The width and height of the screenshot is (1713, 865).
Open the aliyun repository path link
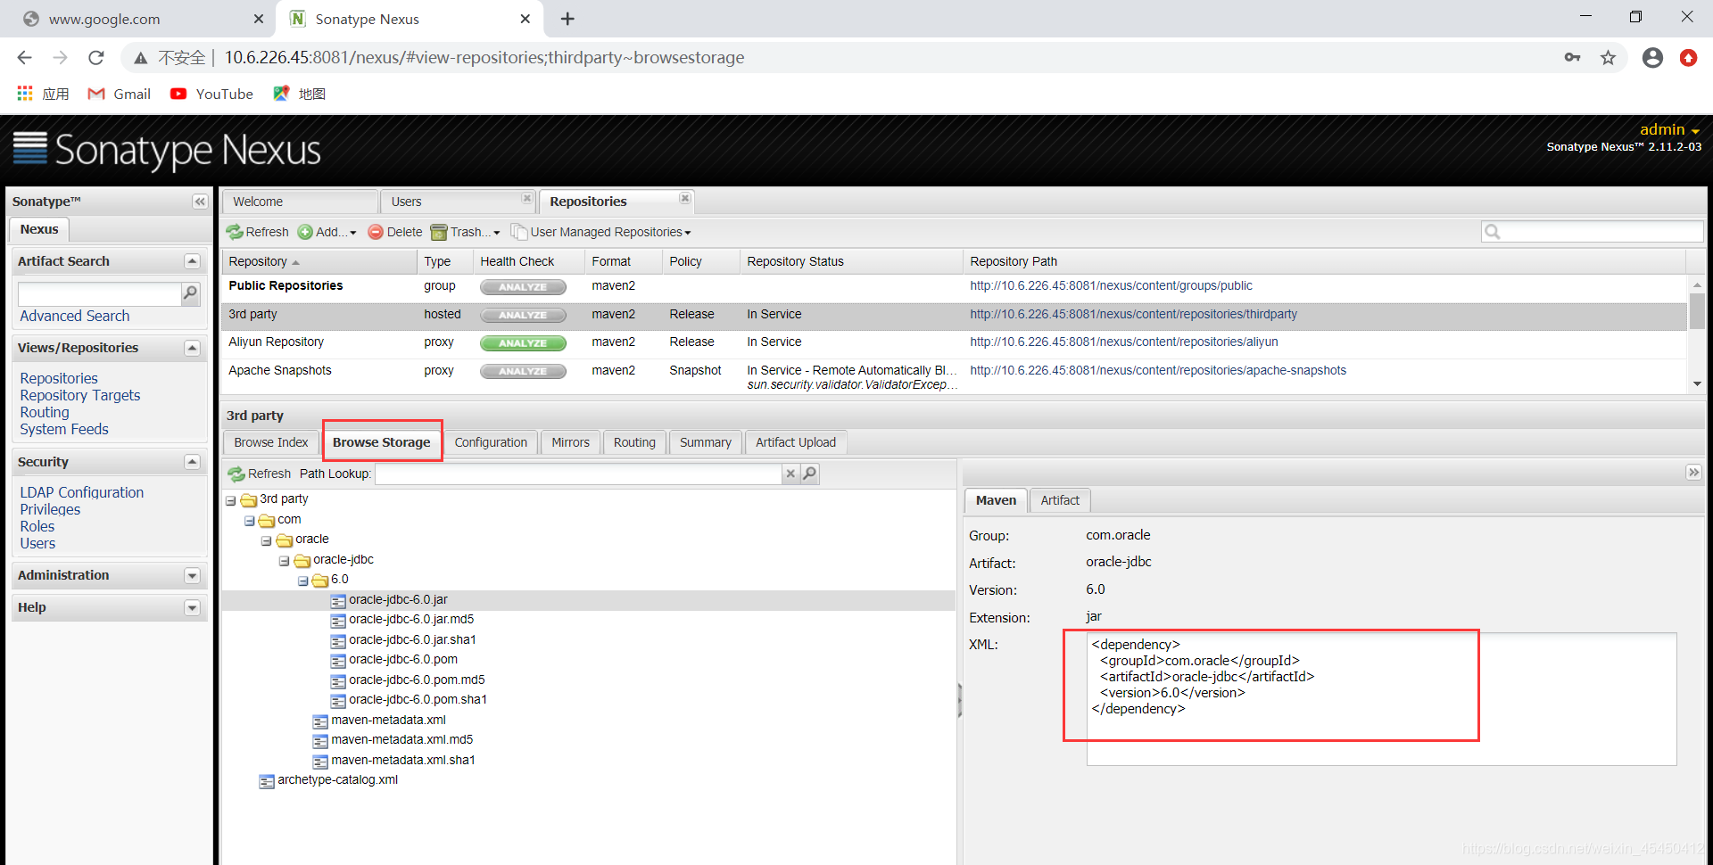point(1124,342)
